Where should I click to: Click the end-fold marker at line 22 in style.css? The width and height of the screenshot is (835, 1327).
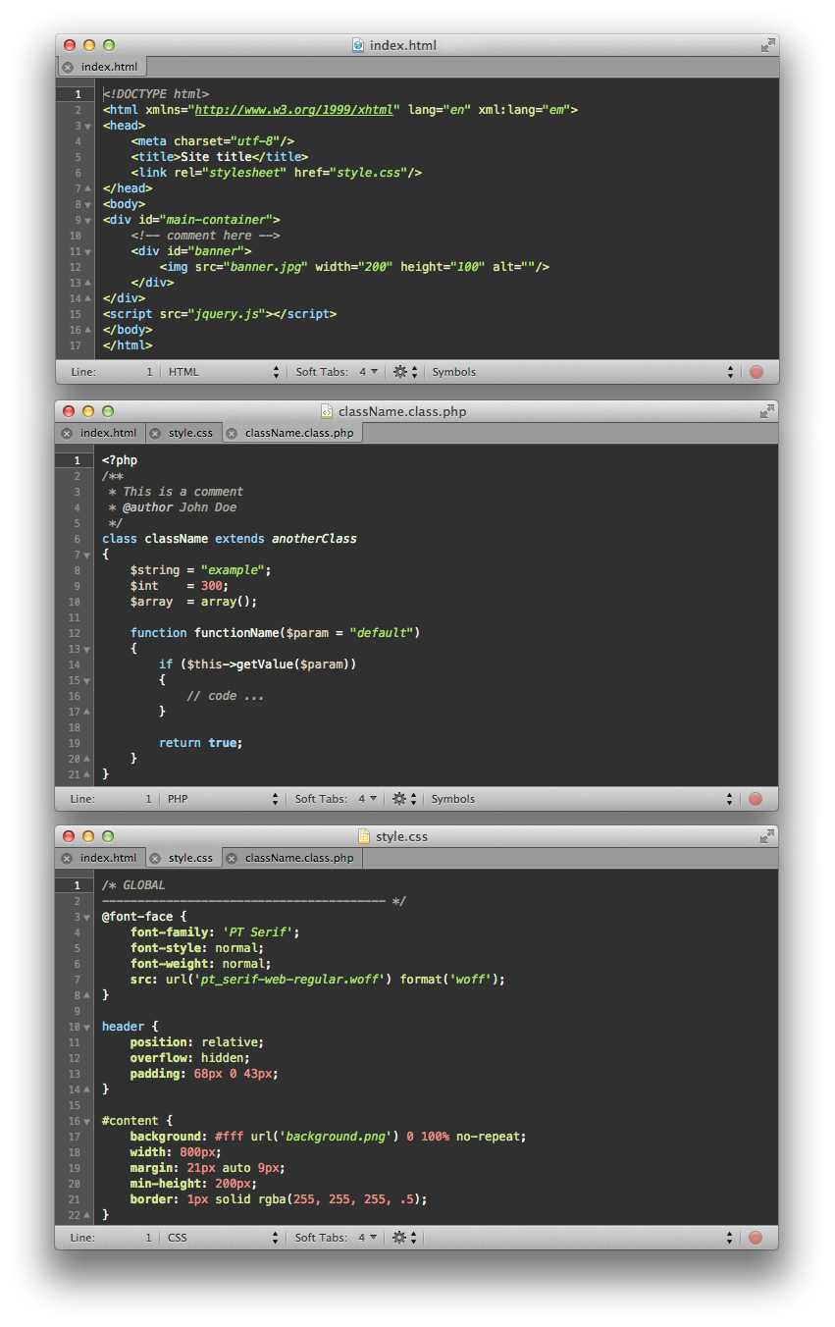coord(87,1215)
